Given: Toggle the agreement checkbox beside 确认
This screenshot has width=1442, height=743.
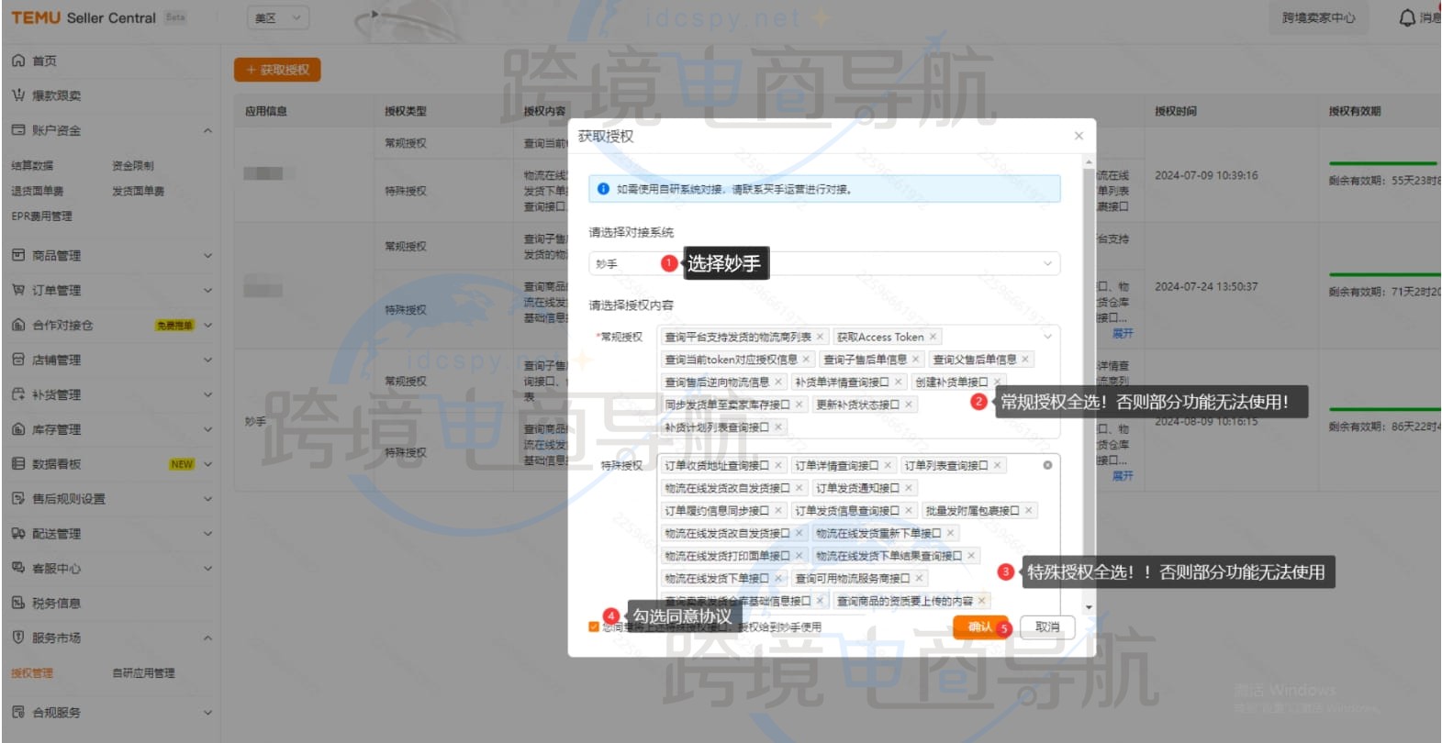Looking at the screenshot, I should tap(594, 627).
